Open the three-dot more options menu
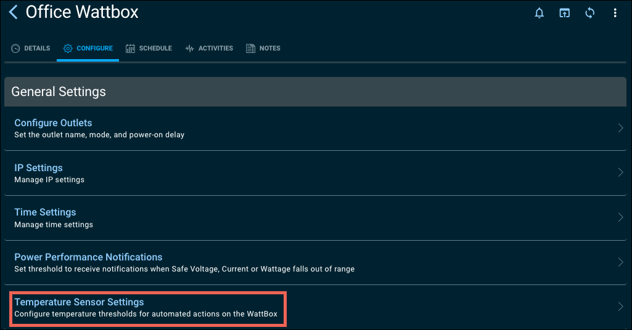The width and height of the screenshot is (632, 330). coord(615,13)
